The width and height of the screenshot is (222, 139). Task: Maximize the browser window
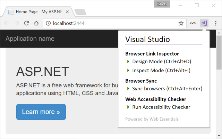197,5
